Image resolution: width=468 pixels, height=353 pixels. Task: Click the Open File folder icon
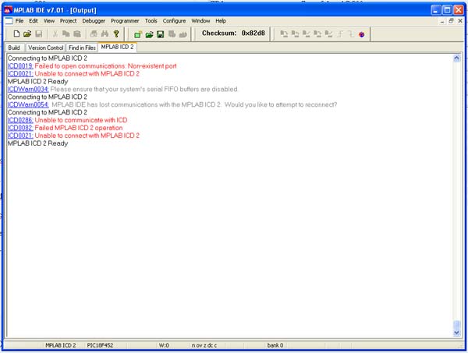coord(27,34)
